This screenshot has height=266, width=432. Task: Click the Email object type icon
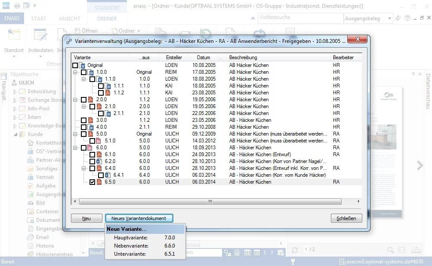[30, 237]
